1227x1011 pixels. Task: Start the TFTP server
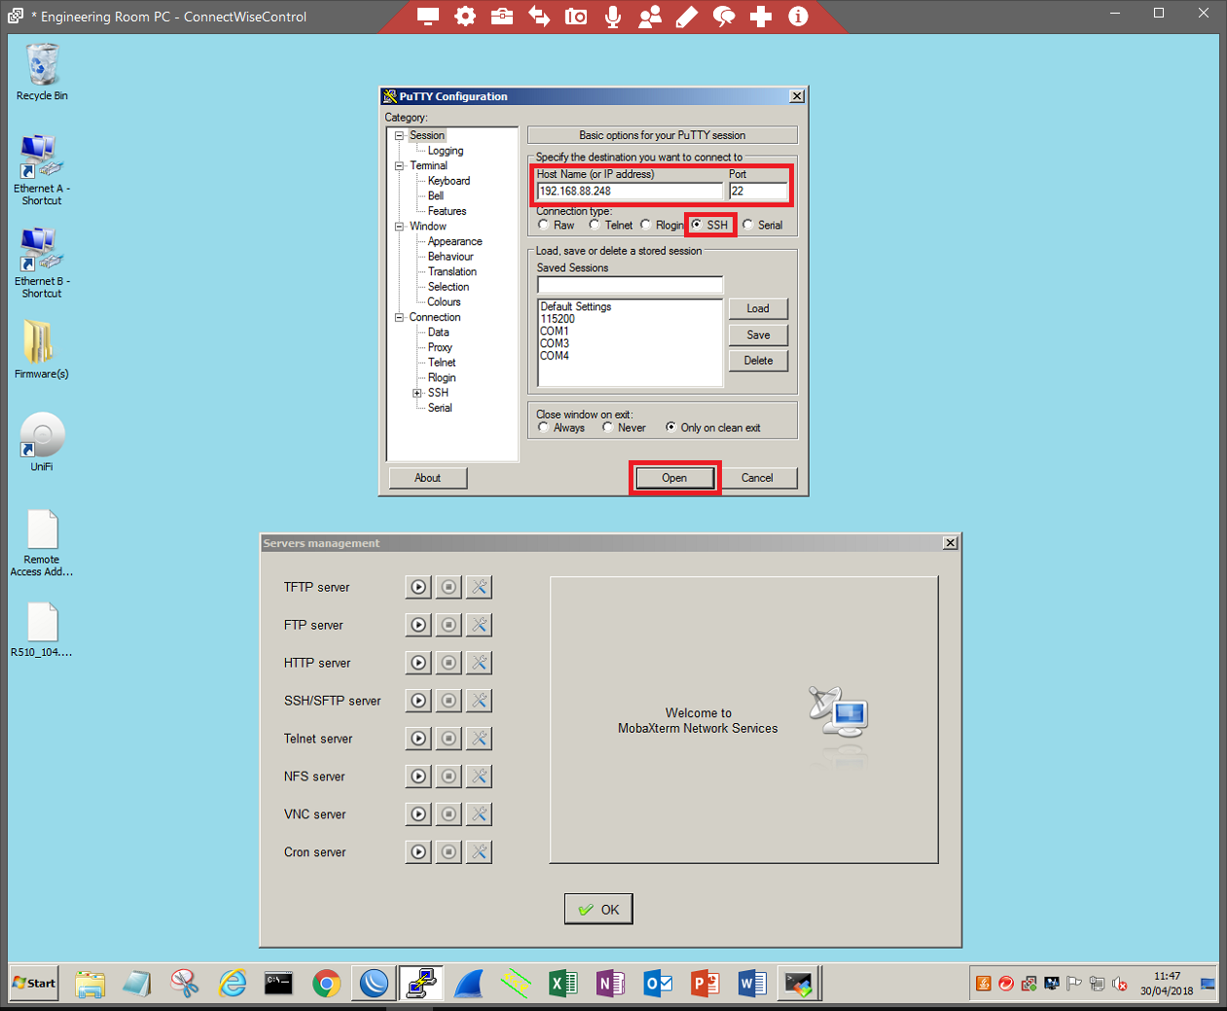pos(418,587)
